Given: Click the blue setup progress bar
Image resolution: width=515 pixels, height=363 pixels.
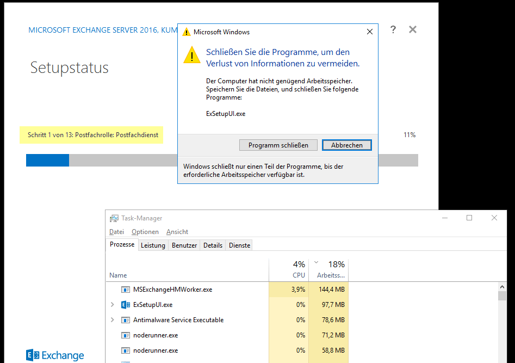Looking at the screenshot, I should (48, 160).
